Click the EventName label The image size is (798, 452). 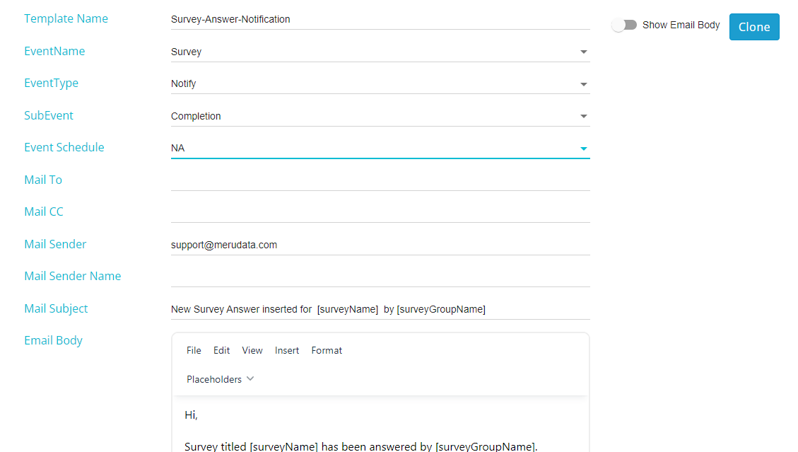[54, 51]
